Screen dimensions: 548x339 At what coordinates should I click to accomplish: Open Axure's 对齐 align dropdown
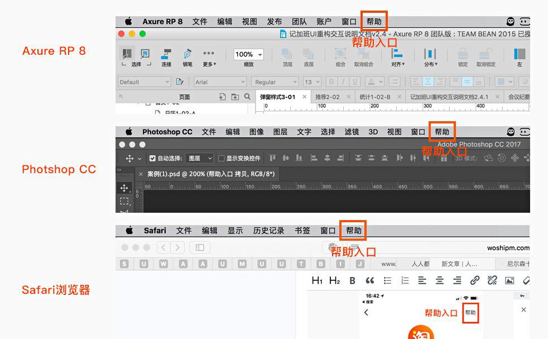397,57
